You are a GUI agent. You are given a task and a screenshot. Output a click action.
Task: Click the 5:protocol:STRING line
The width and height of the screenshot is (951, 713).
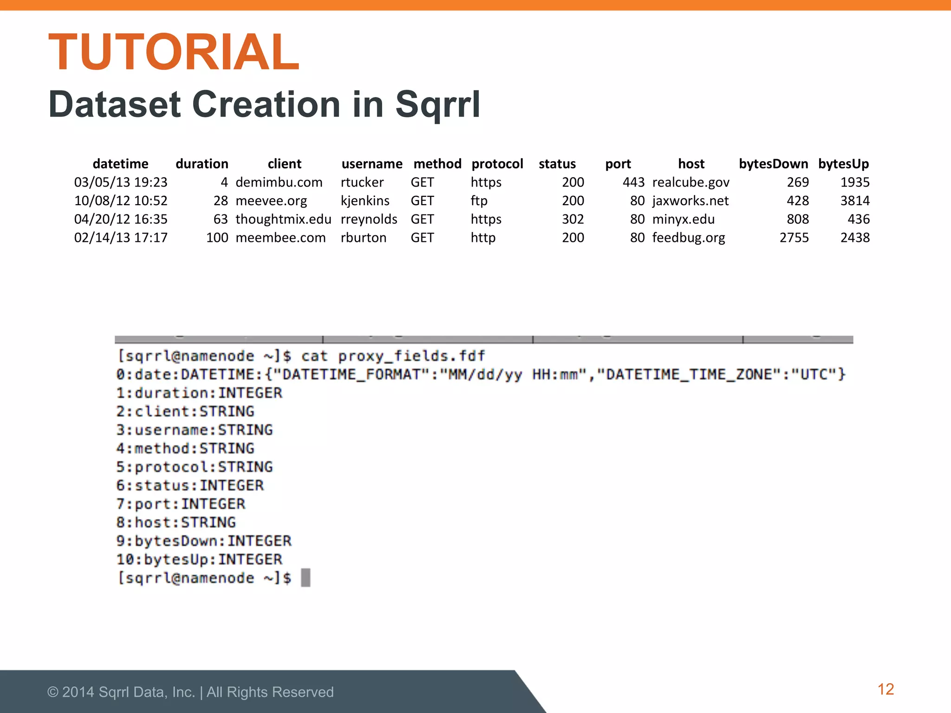195,467
